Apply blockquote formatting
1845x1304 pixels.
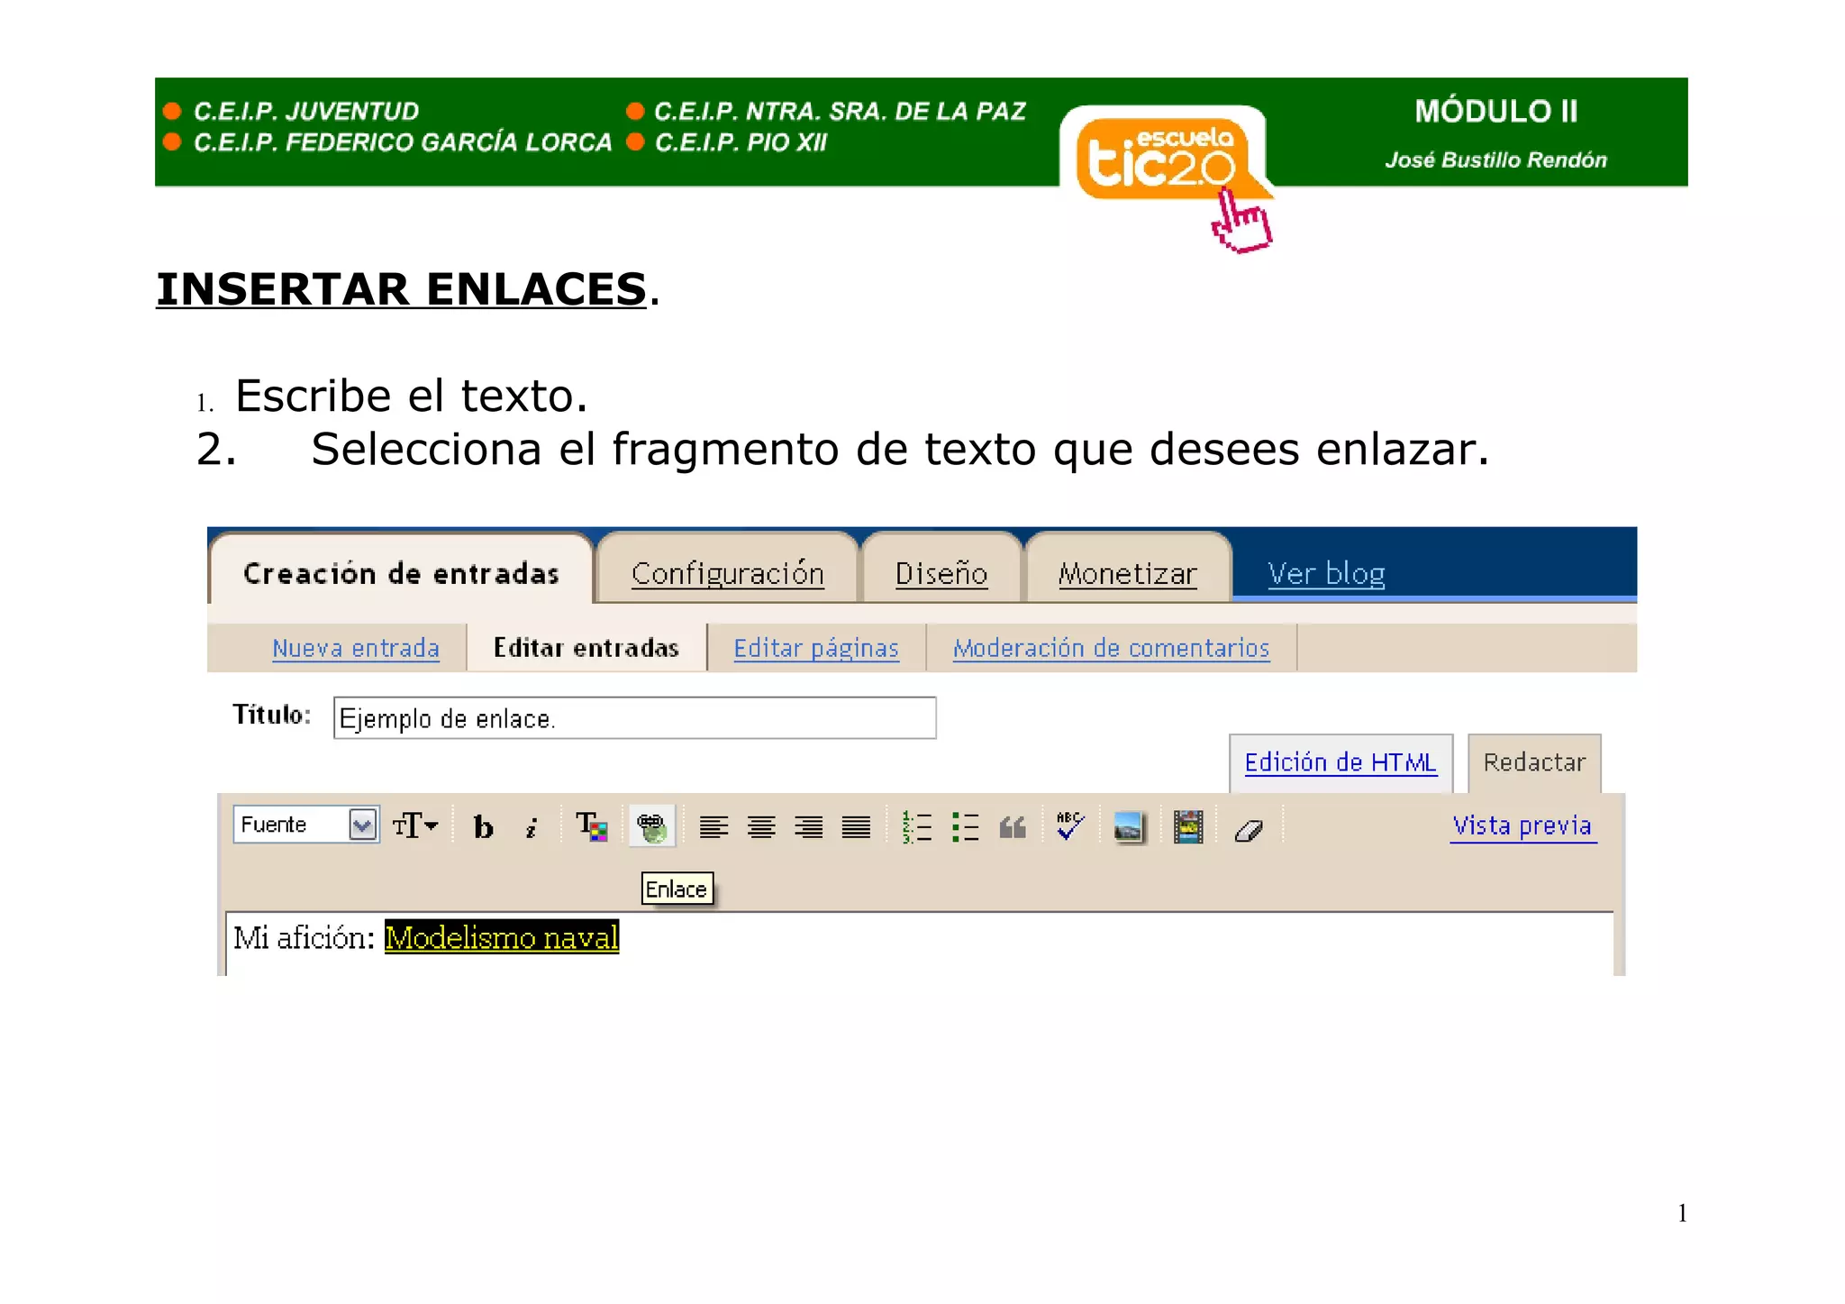click(x=1013, y=826)
